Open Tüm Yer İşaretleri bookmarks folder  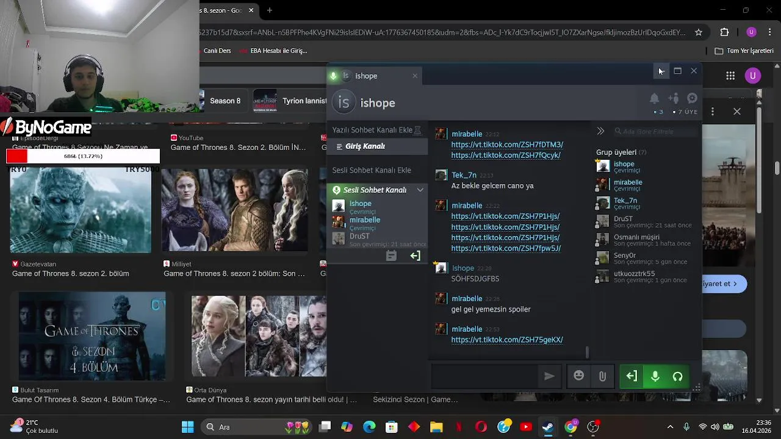coord(744,51)
